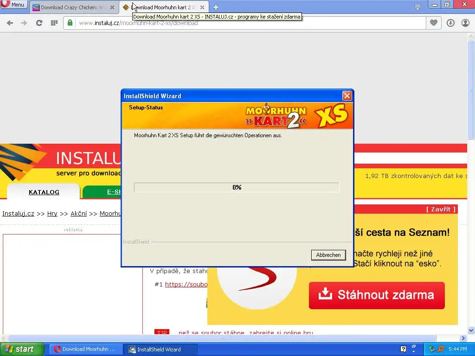Reload the page with the refresh icon
The width and height of the screenshot is (475, 356).
coord(39,23)
